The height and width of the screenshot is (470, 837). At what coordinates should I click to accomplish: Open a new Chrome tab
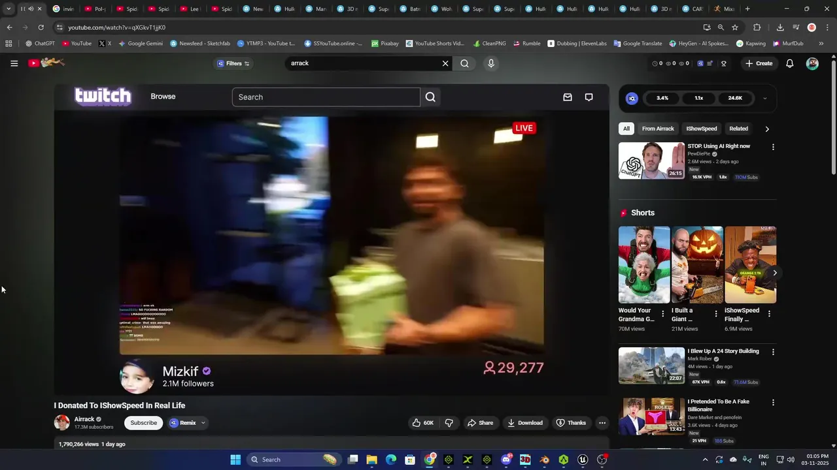click(x=747, y=9)
